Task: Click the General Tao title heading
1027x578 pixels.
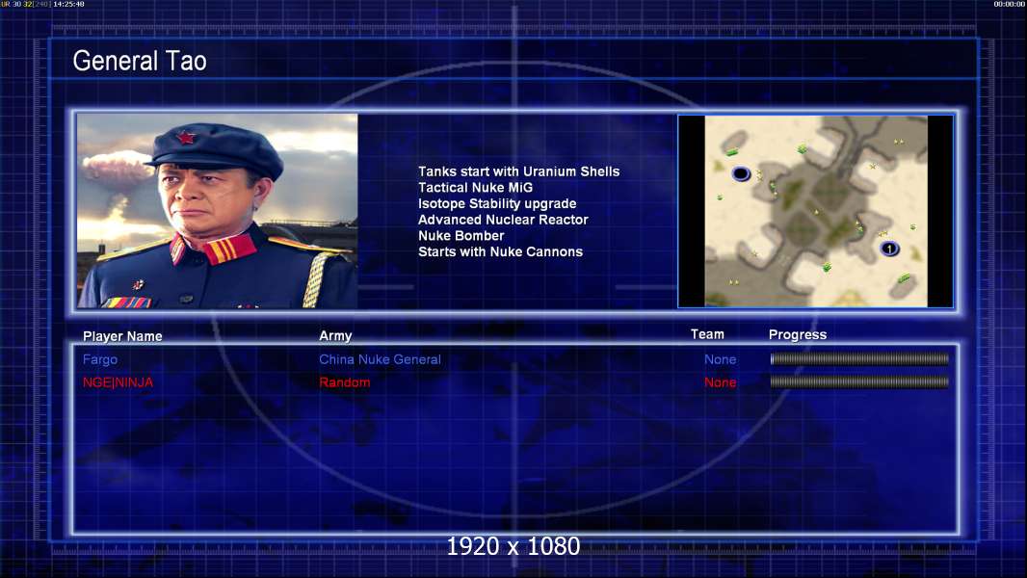Action: click(x=140, y=61)
